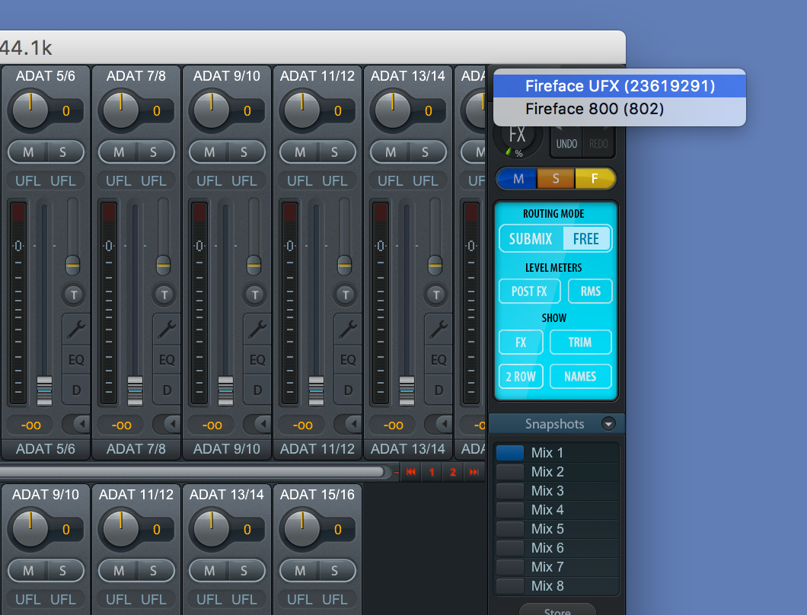Load the Mix 8 snapshot
The image size is (807, 615).
pos(557,586)
